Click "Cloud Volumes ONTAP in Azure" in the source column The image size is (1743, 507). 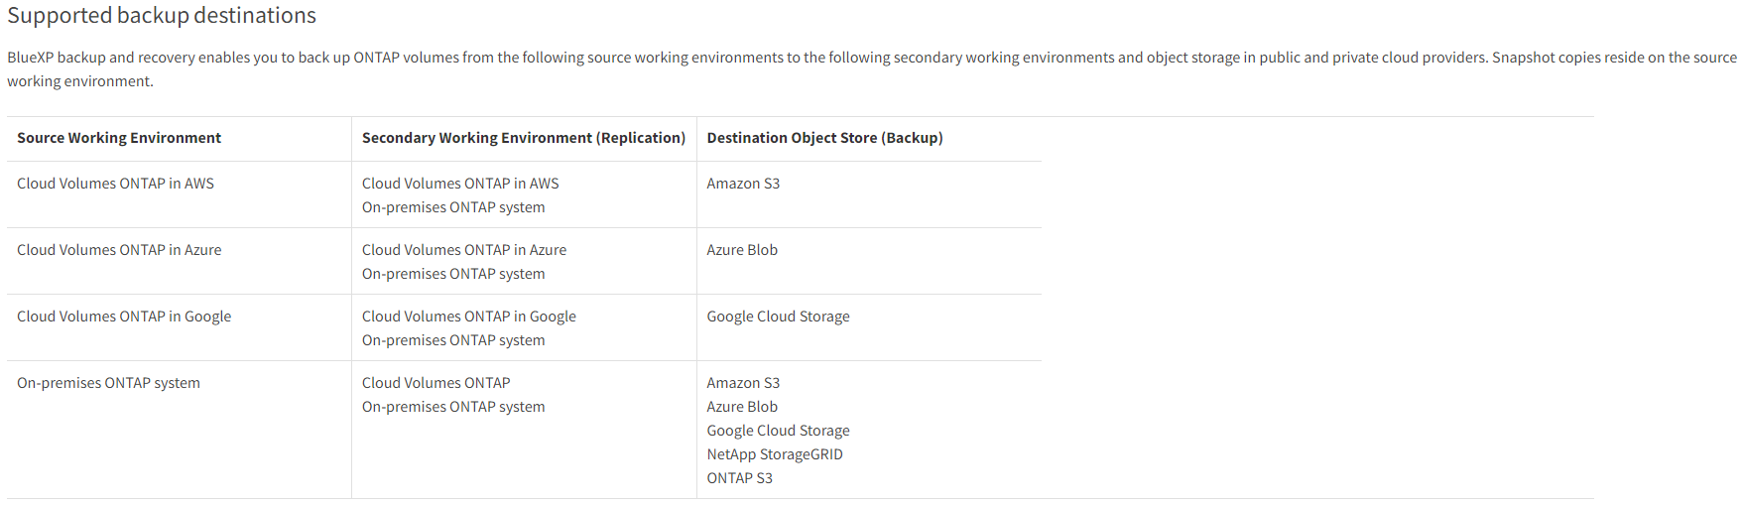pos(119,250)
